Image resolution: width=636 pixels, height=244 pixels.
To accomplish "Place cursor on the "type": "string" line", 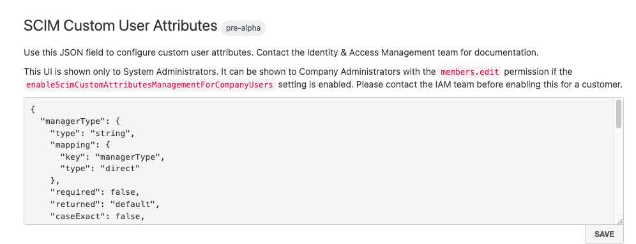I will click(x=92, y=133).
